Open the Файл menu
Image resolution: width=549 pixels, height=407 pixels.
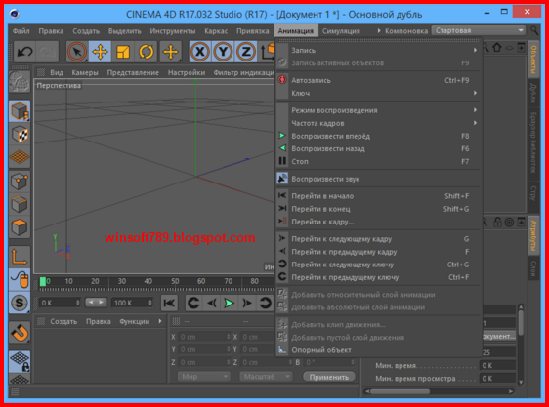click(21, 31)
